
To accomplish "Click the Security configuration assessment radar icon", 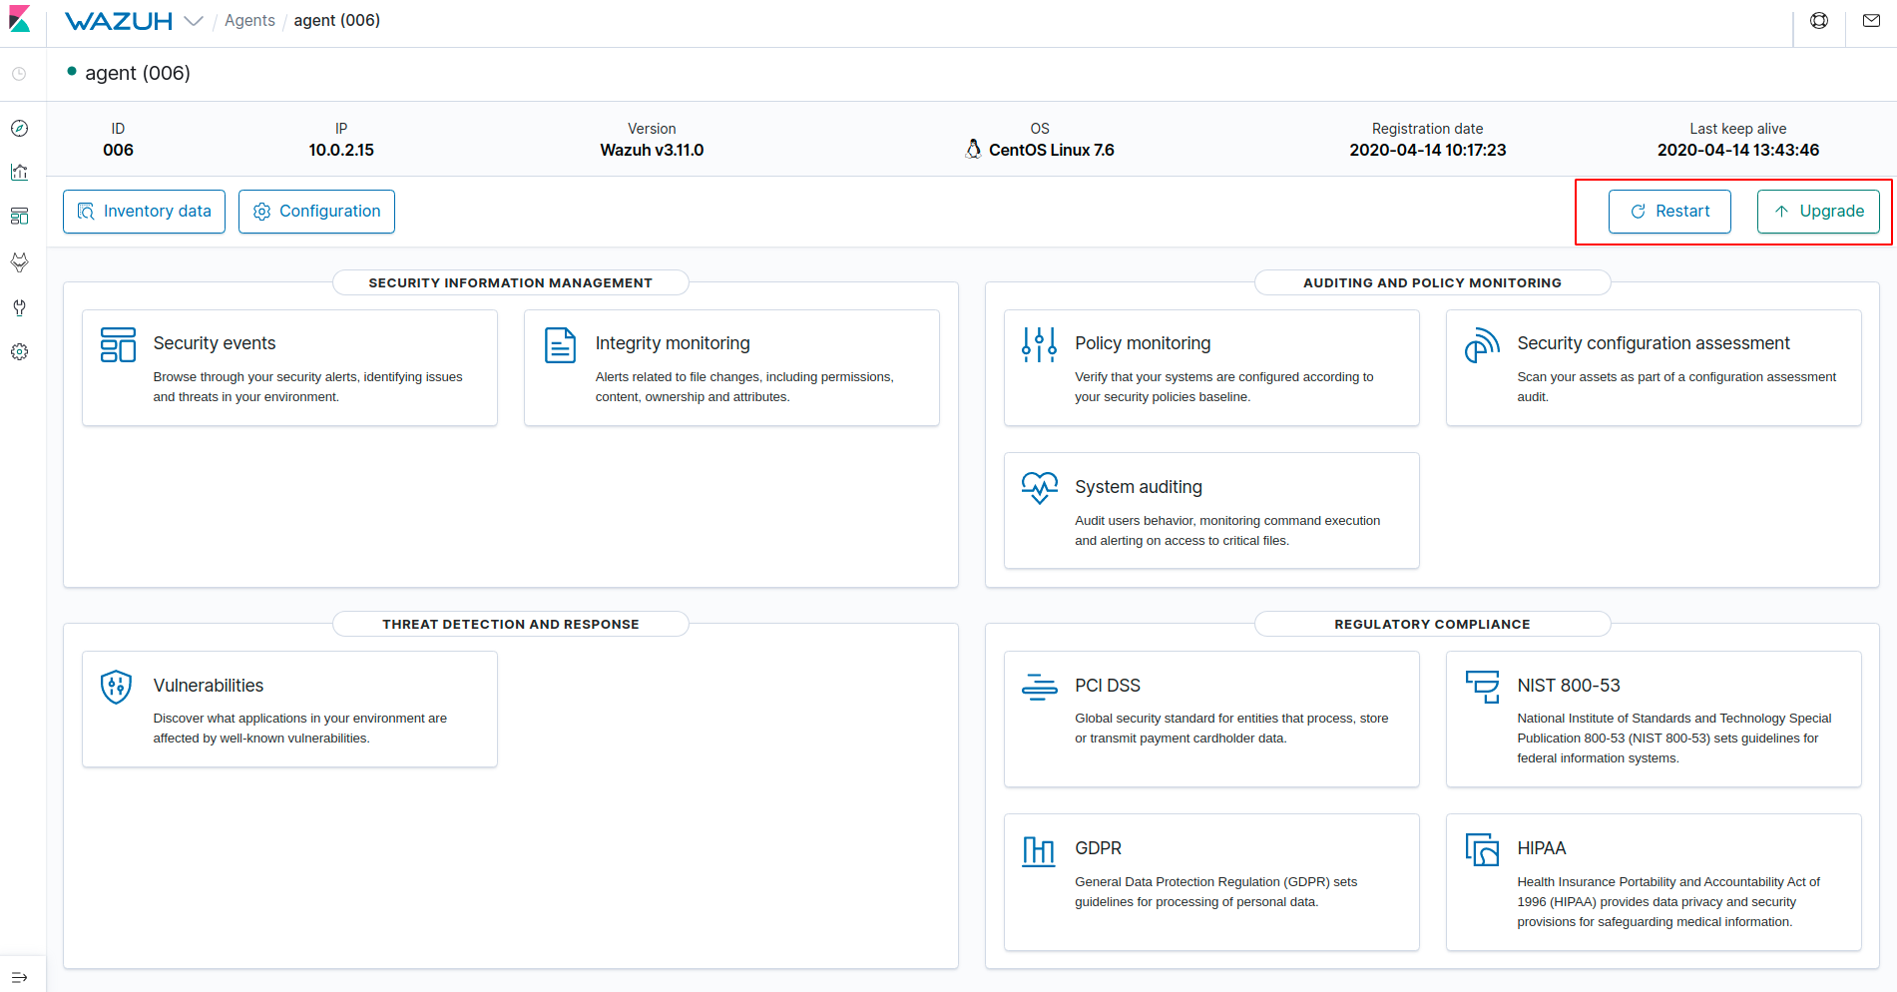I will (x=1482, y=344).
